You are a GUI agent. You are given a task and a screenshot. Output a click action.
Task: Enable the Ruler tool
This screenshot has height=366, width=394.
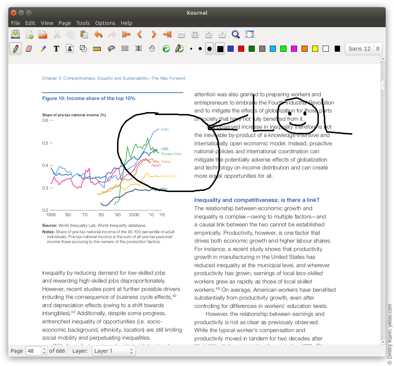click(x=97, y=49)
